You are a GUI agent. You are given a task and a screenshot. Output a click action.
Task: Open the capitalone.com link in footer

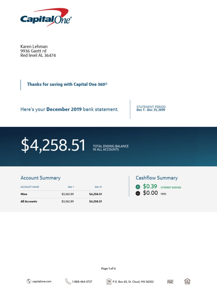coord(42,282)
